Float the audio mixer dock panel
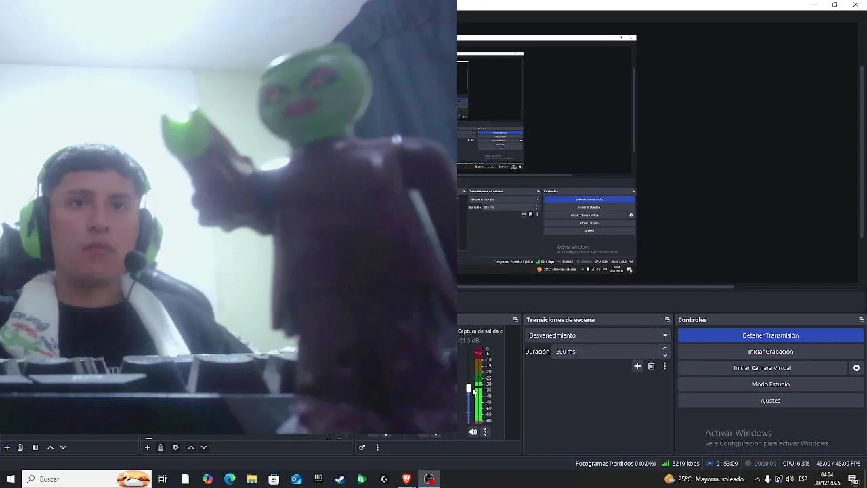The width and height of the screenshot is (867, 488). [515, 320]
